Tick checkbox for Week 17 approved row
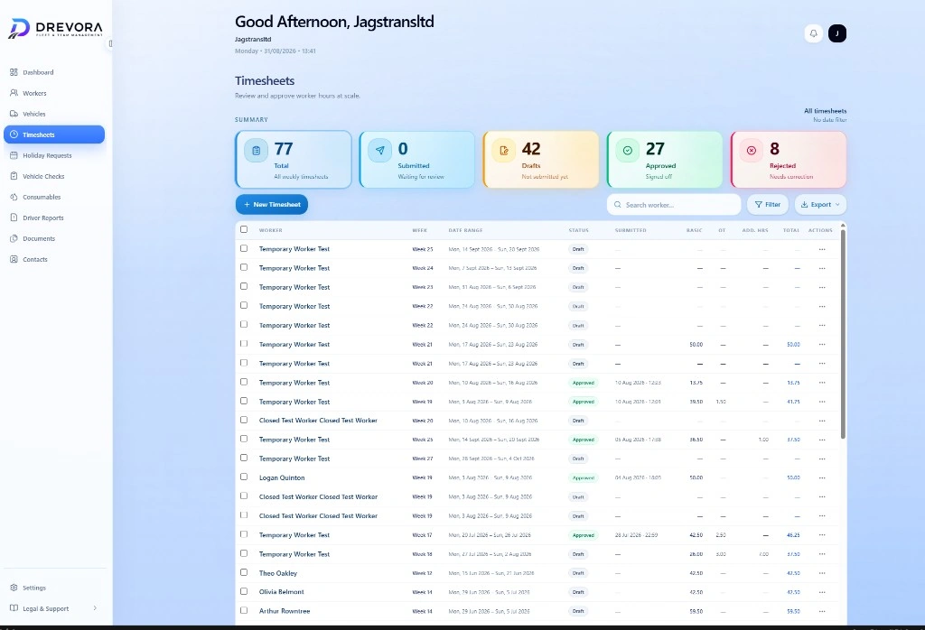This screenshot has width=925, height=630. 244,534
